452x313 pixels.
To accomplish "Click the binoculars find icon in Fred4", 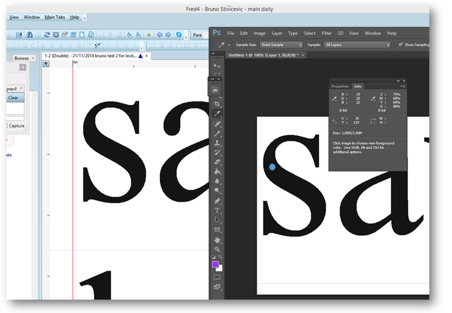I will pos(29,35).
